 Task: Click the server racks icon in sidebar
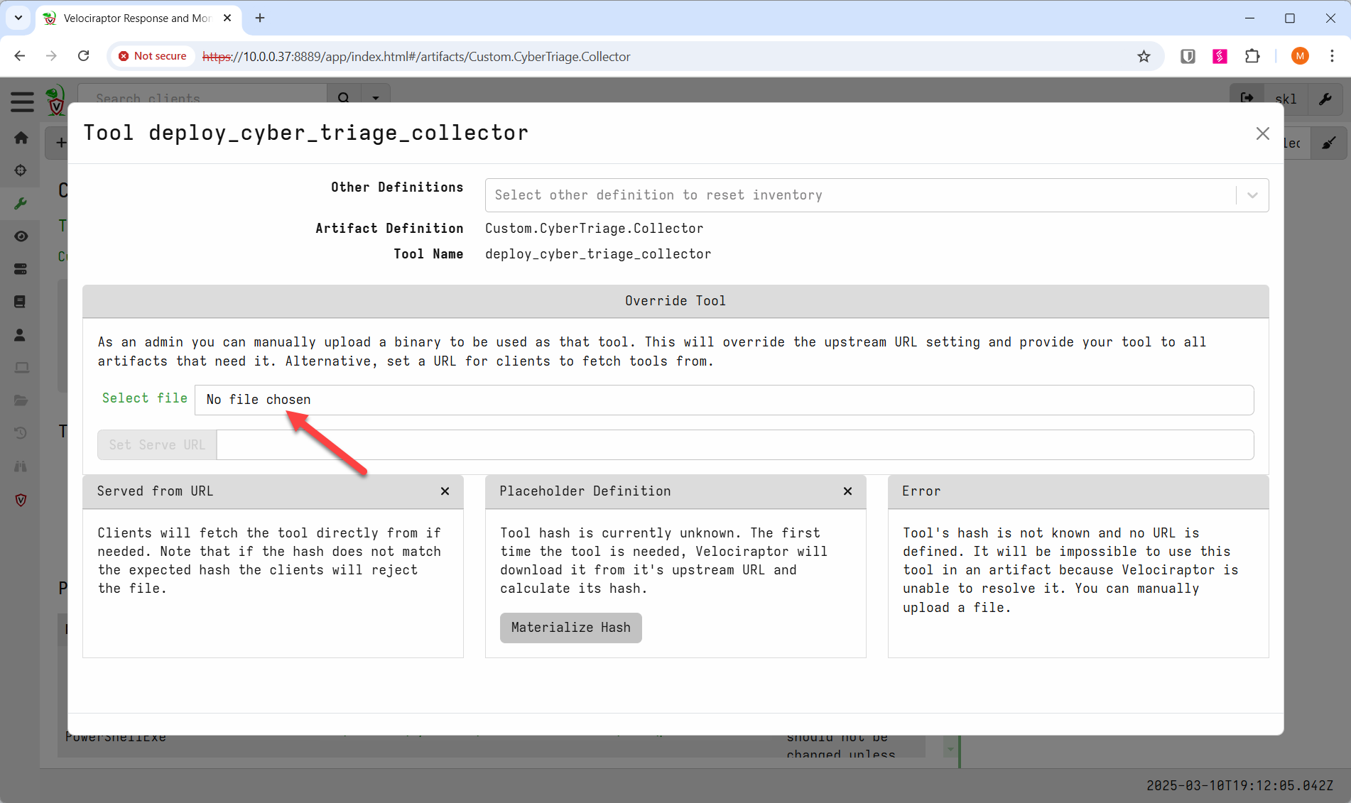(21, 268)
